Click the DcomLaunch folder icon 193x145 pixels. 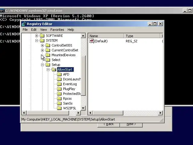59,79
